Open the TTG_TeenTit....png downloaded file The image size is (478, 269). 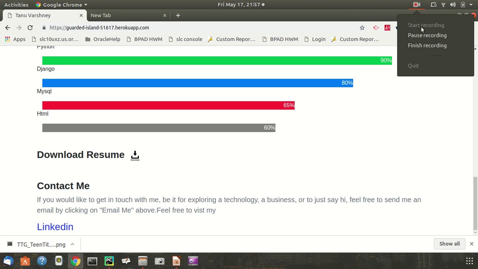(37, 244)
